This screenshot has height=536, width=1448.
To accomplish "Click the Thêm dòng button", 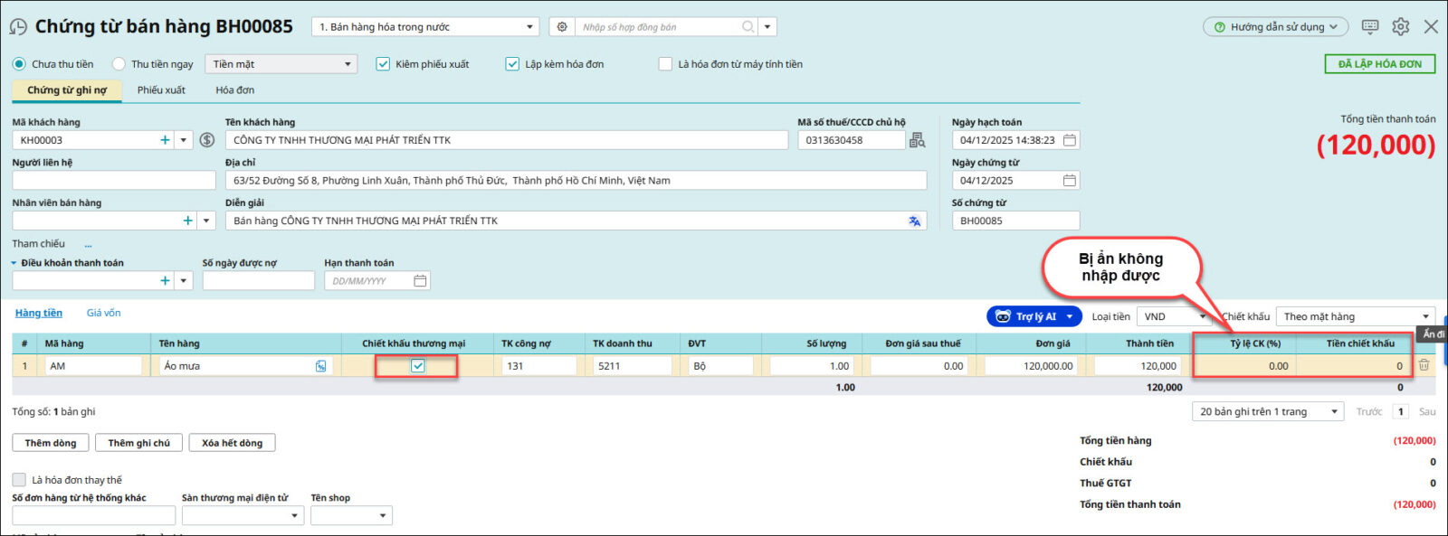I will (x=51, y=443).
